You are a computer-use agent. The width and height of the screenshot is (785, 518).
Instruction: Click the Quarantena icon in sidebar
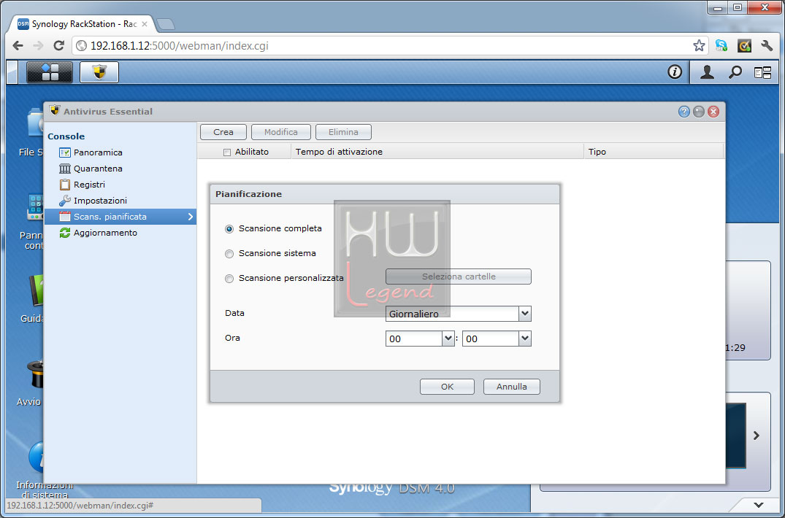[x=64, y=169]
